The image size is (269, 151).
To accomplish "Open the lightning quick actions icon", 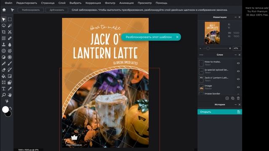I will click(7, 101).
